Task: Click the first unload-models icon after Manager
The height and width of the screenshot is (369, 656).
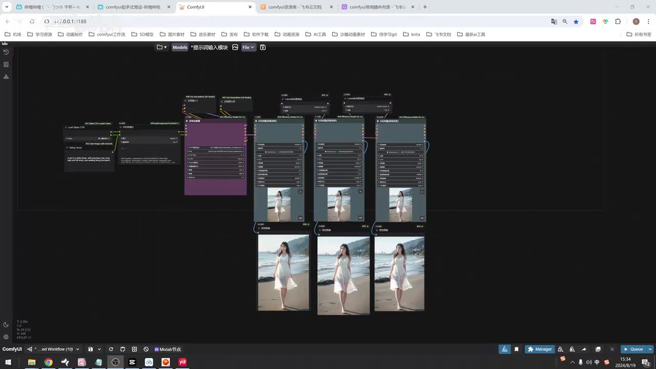Action: [x=561, y=349]
